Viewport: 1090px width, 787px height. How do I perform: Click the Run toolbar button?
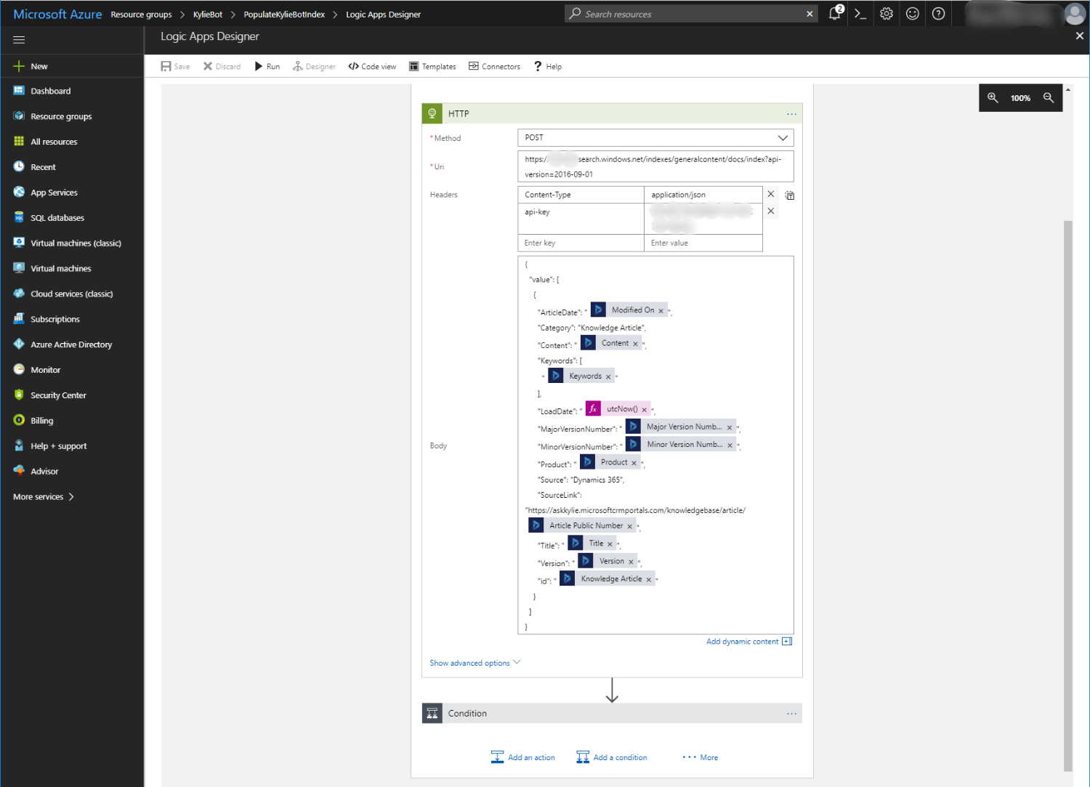click(267, 66)
